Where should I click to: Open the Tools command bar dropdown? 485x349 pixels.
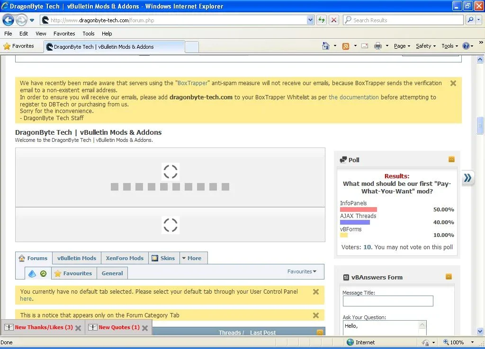[450, 46]
